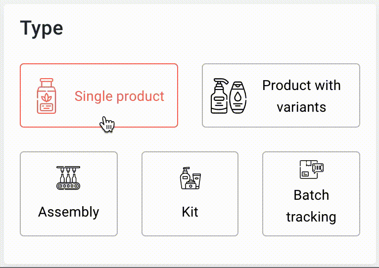Image resolution: width=379 pixels, height=268 pixels.
Task: Select the Single product type option
Action: coord(99,95)
